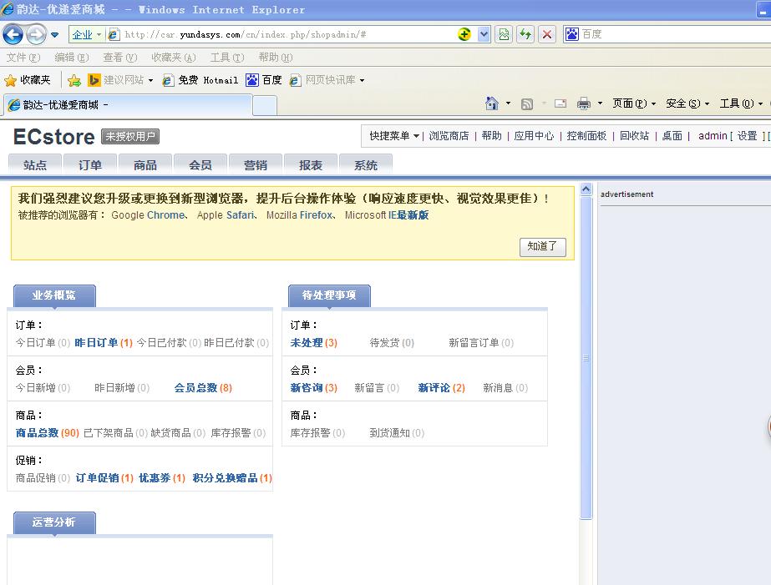The image size is (771, 585).
Task: Expand the Home button dropdown arrow
Action: click(x=509, y=103)
